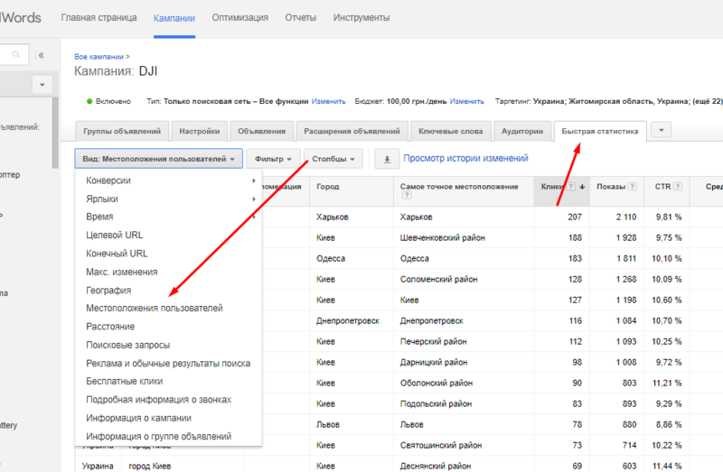Screen dimensions: 723x472
Task: Switch to the Аудитории tab
Action: [x=522, y=131]
